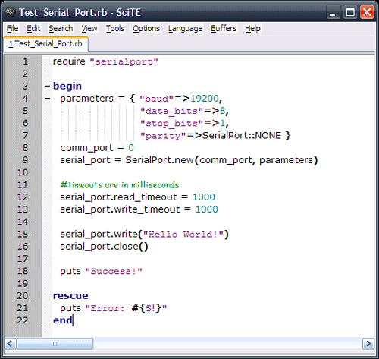Viewport: 379px width, 359px height.
Task: Open the View menu
Action: click(89, 28)
